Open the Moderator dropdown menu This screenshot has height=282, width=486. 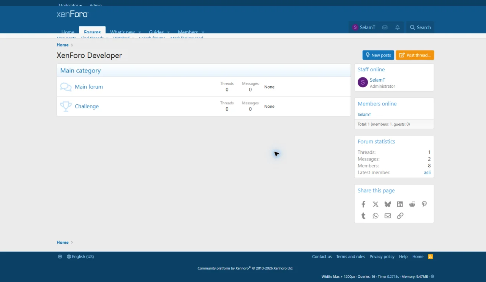point(70,6)
